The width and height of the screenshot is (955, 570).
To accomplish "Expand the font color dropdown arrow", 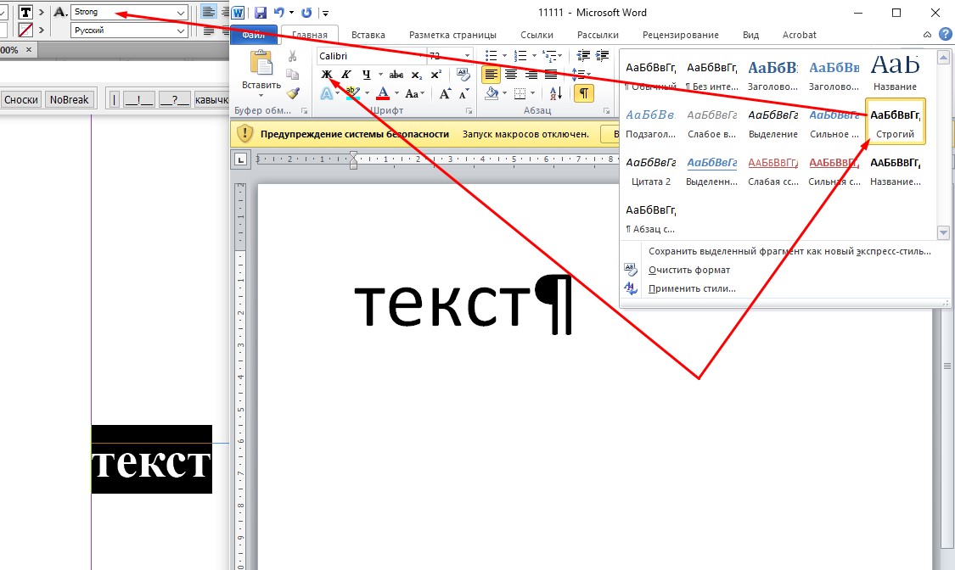I will tap(396, 93).
